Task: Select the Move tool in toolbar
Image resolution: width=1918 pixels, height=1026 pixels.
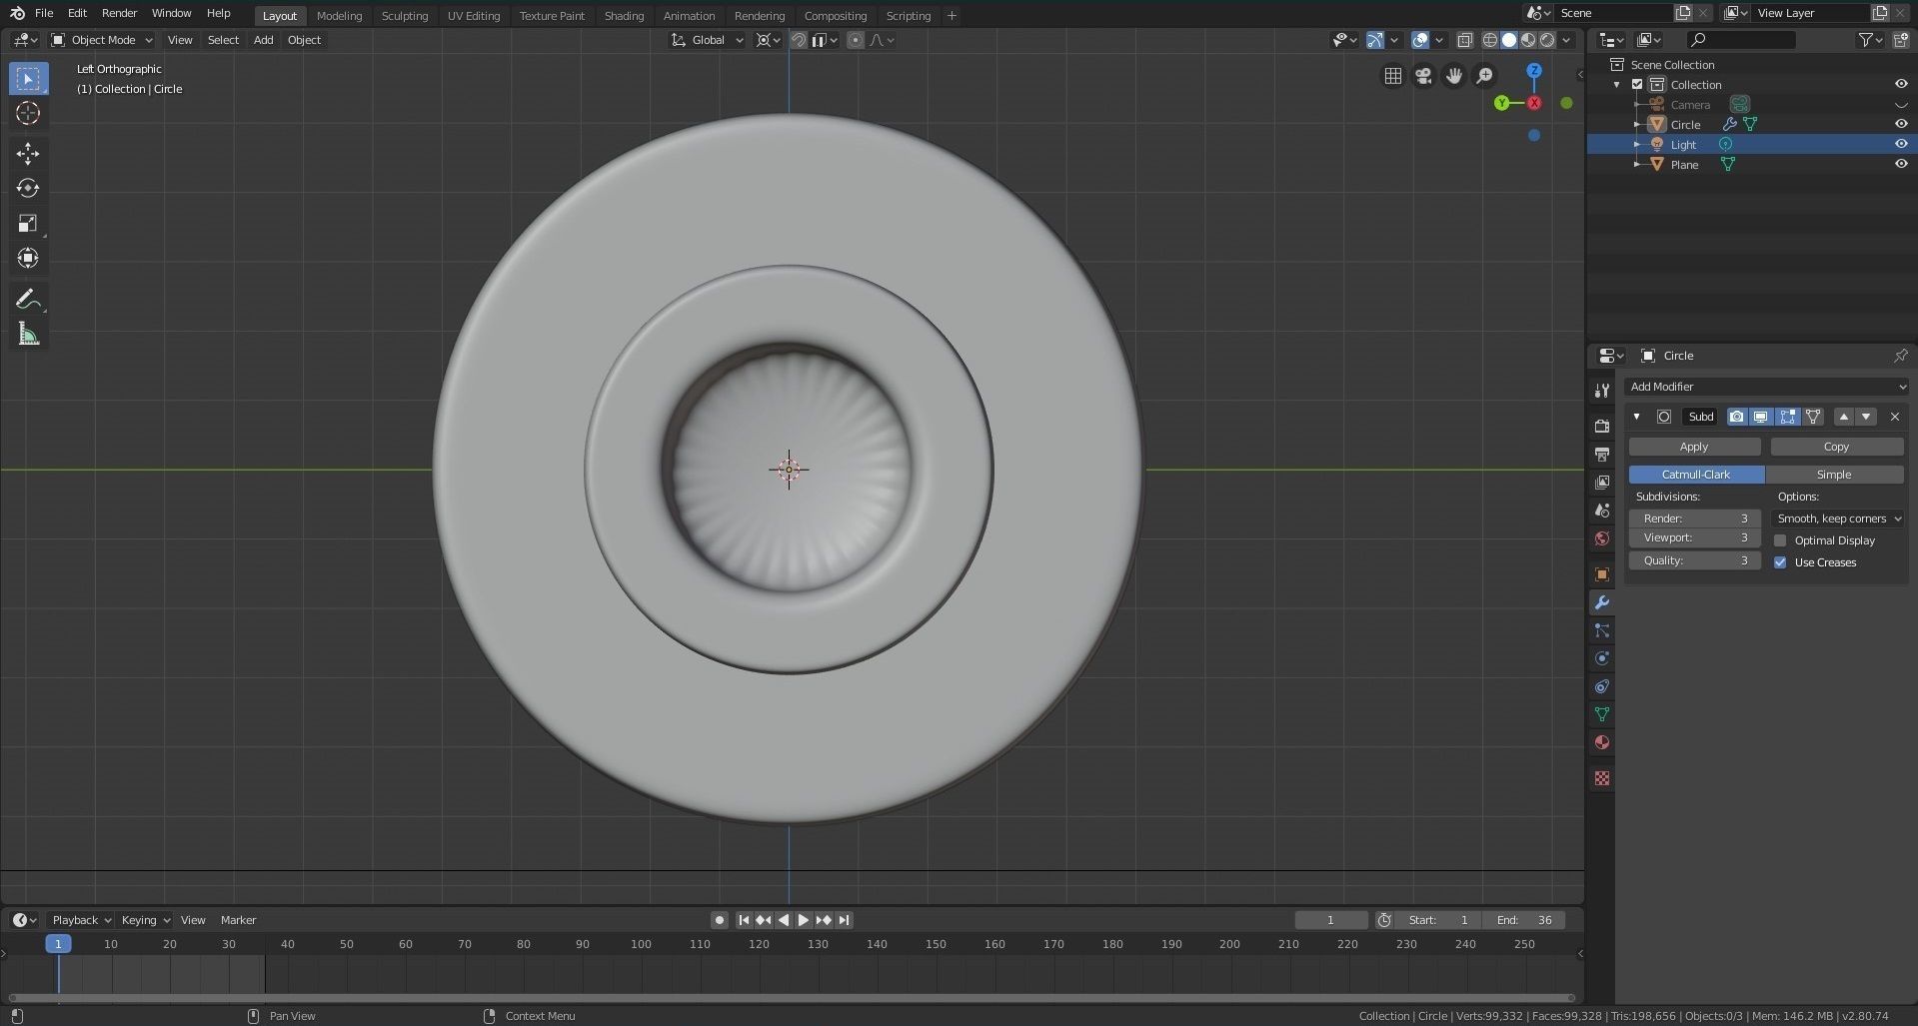Action: pyautogui.click(x=28, y=153)
